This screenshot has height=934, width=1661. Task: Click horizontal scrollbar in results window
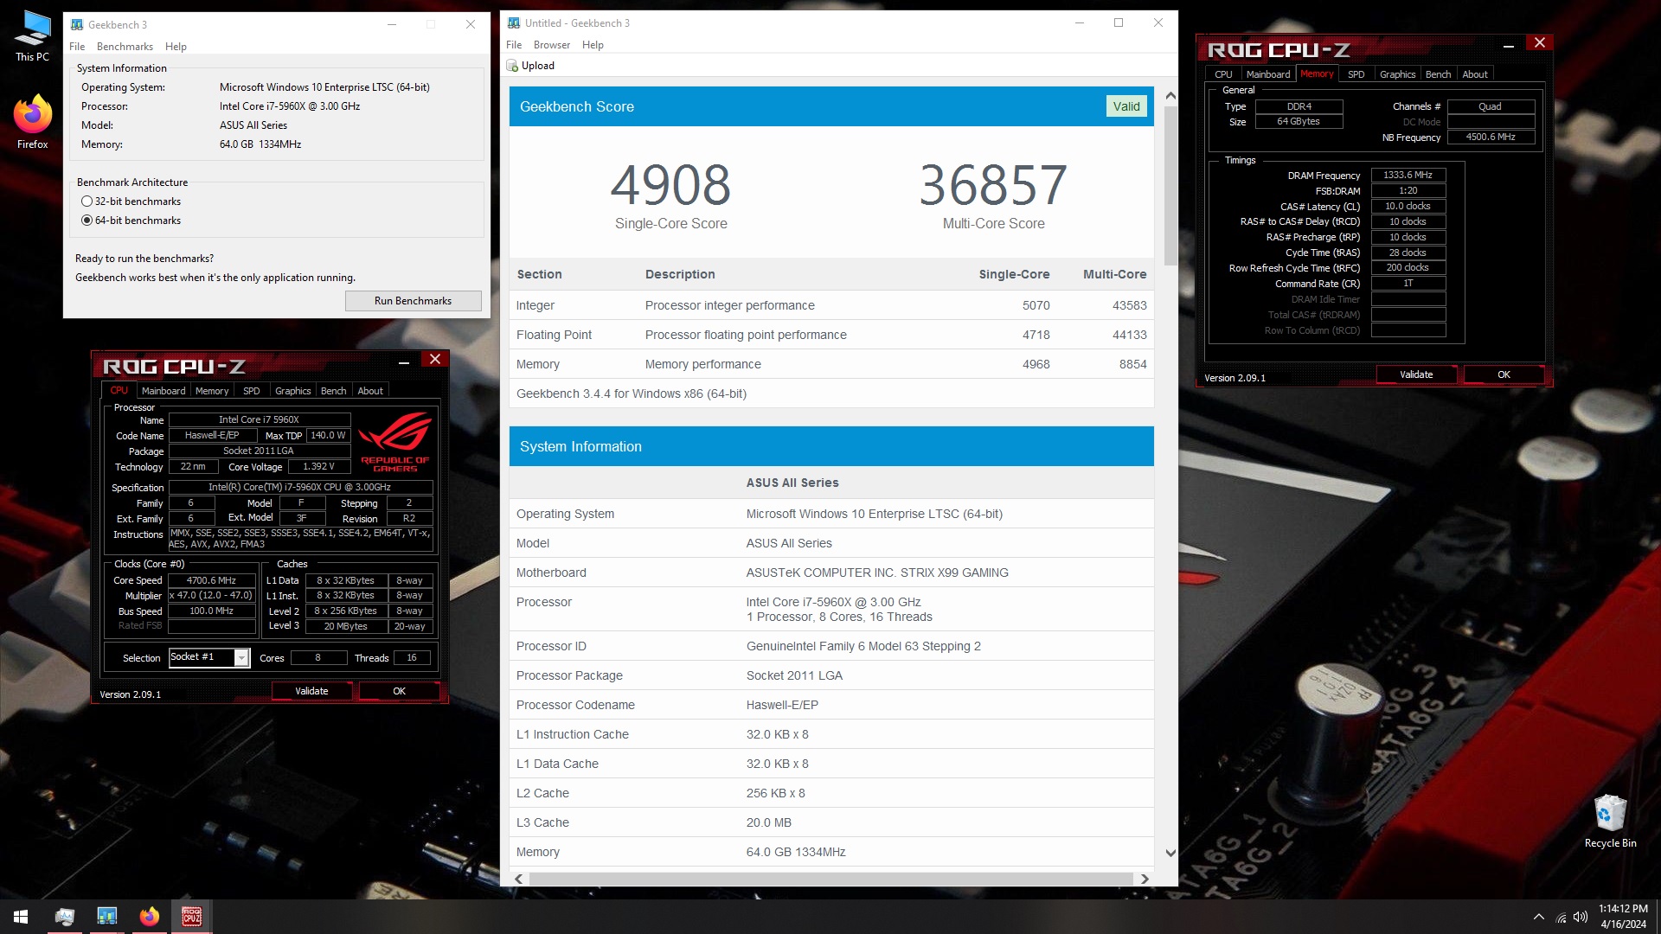[x=831, y=879]
